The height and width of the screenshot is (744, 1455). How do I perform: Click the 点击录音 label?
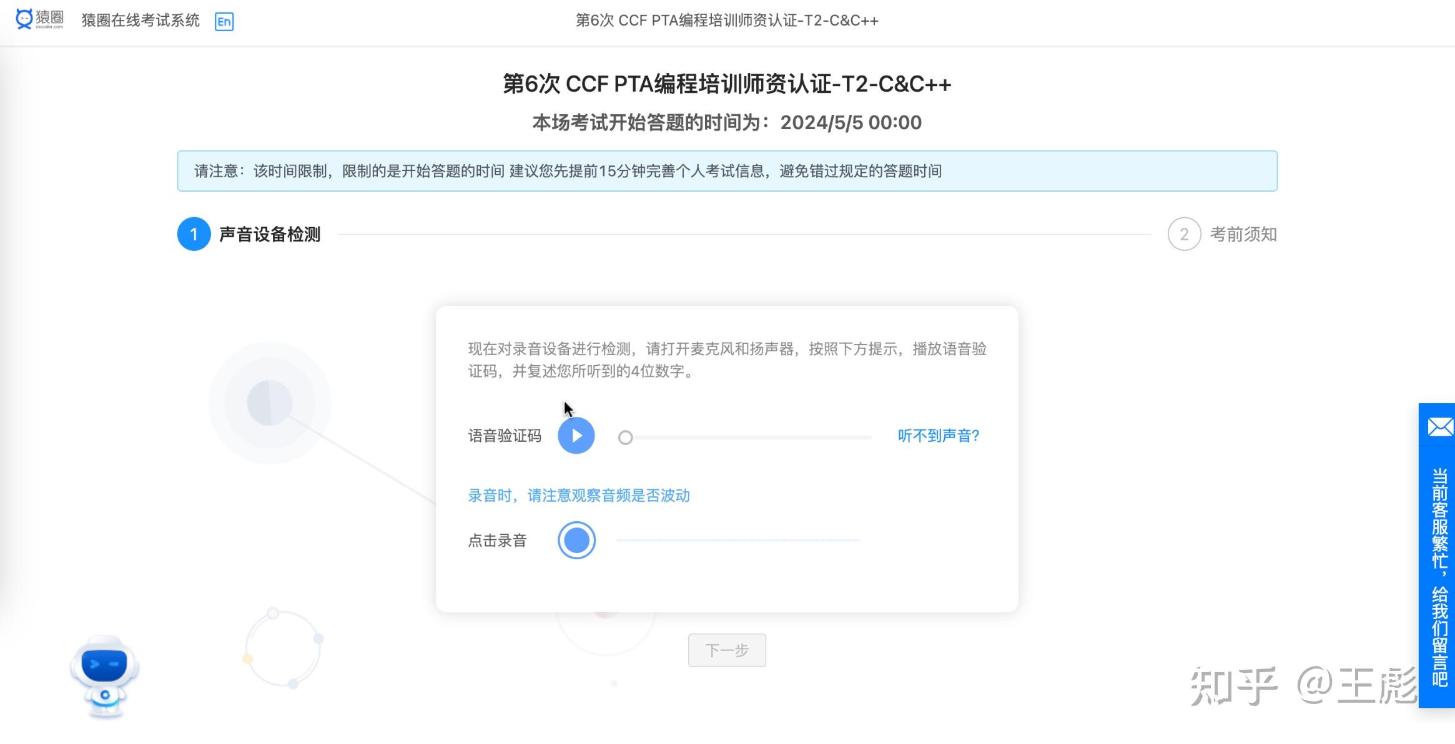click(497, 540)
